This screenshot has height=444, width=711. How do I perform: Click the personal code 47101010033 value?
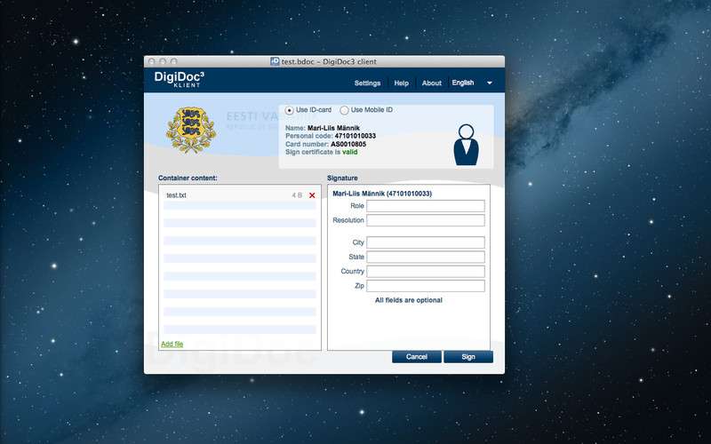point(355,136)
